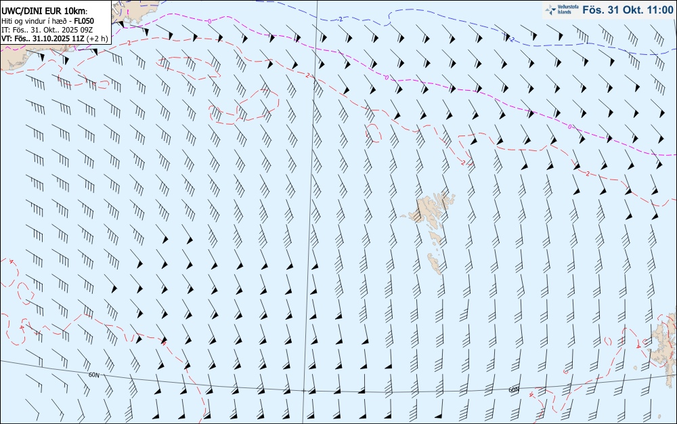
Task: Click 'VT: Fös.. 31.10.2025 11Z (+2 h)' text
Action: pyautogui.click(x=54, y=39)
